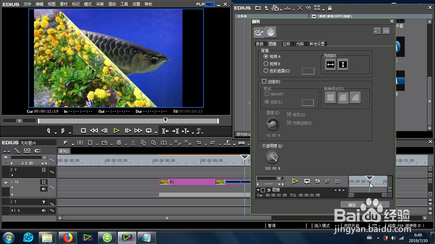
Task: Open the Firefox icon in taskbar
Action: point(68,237)
